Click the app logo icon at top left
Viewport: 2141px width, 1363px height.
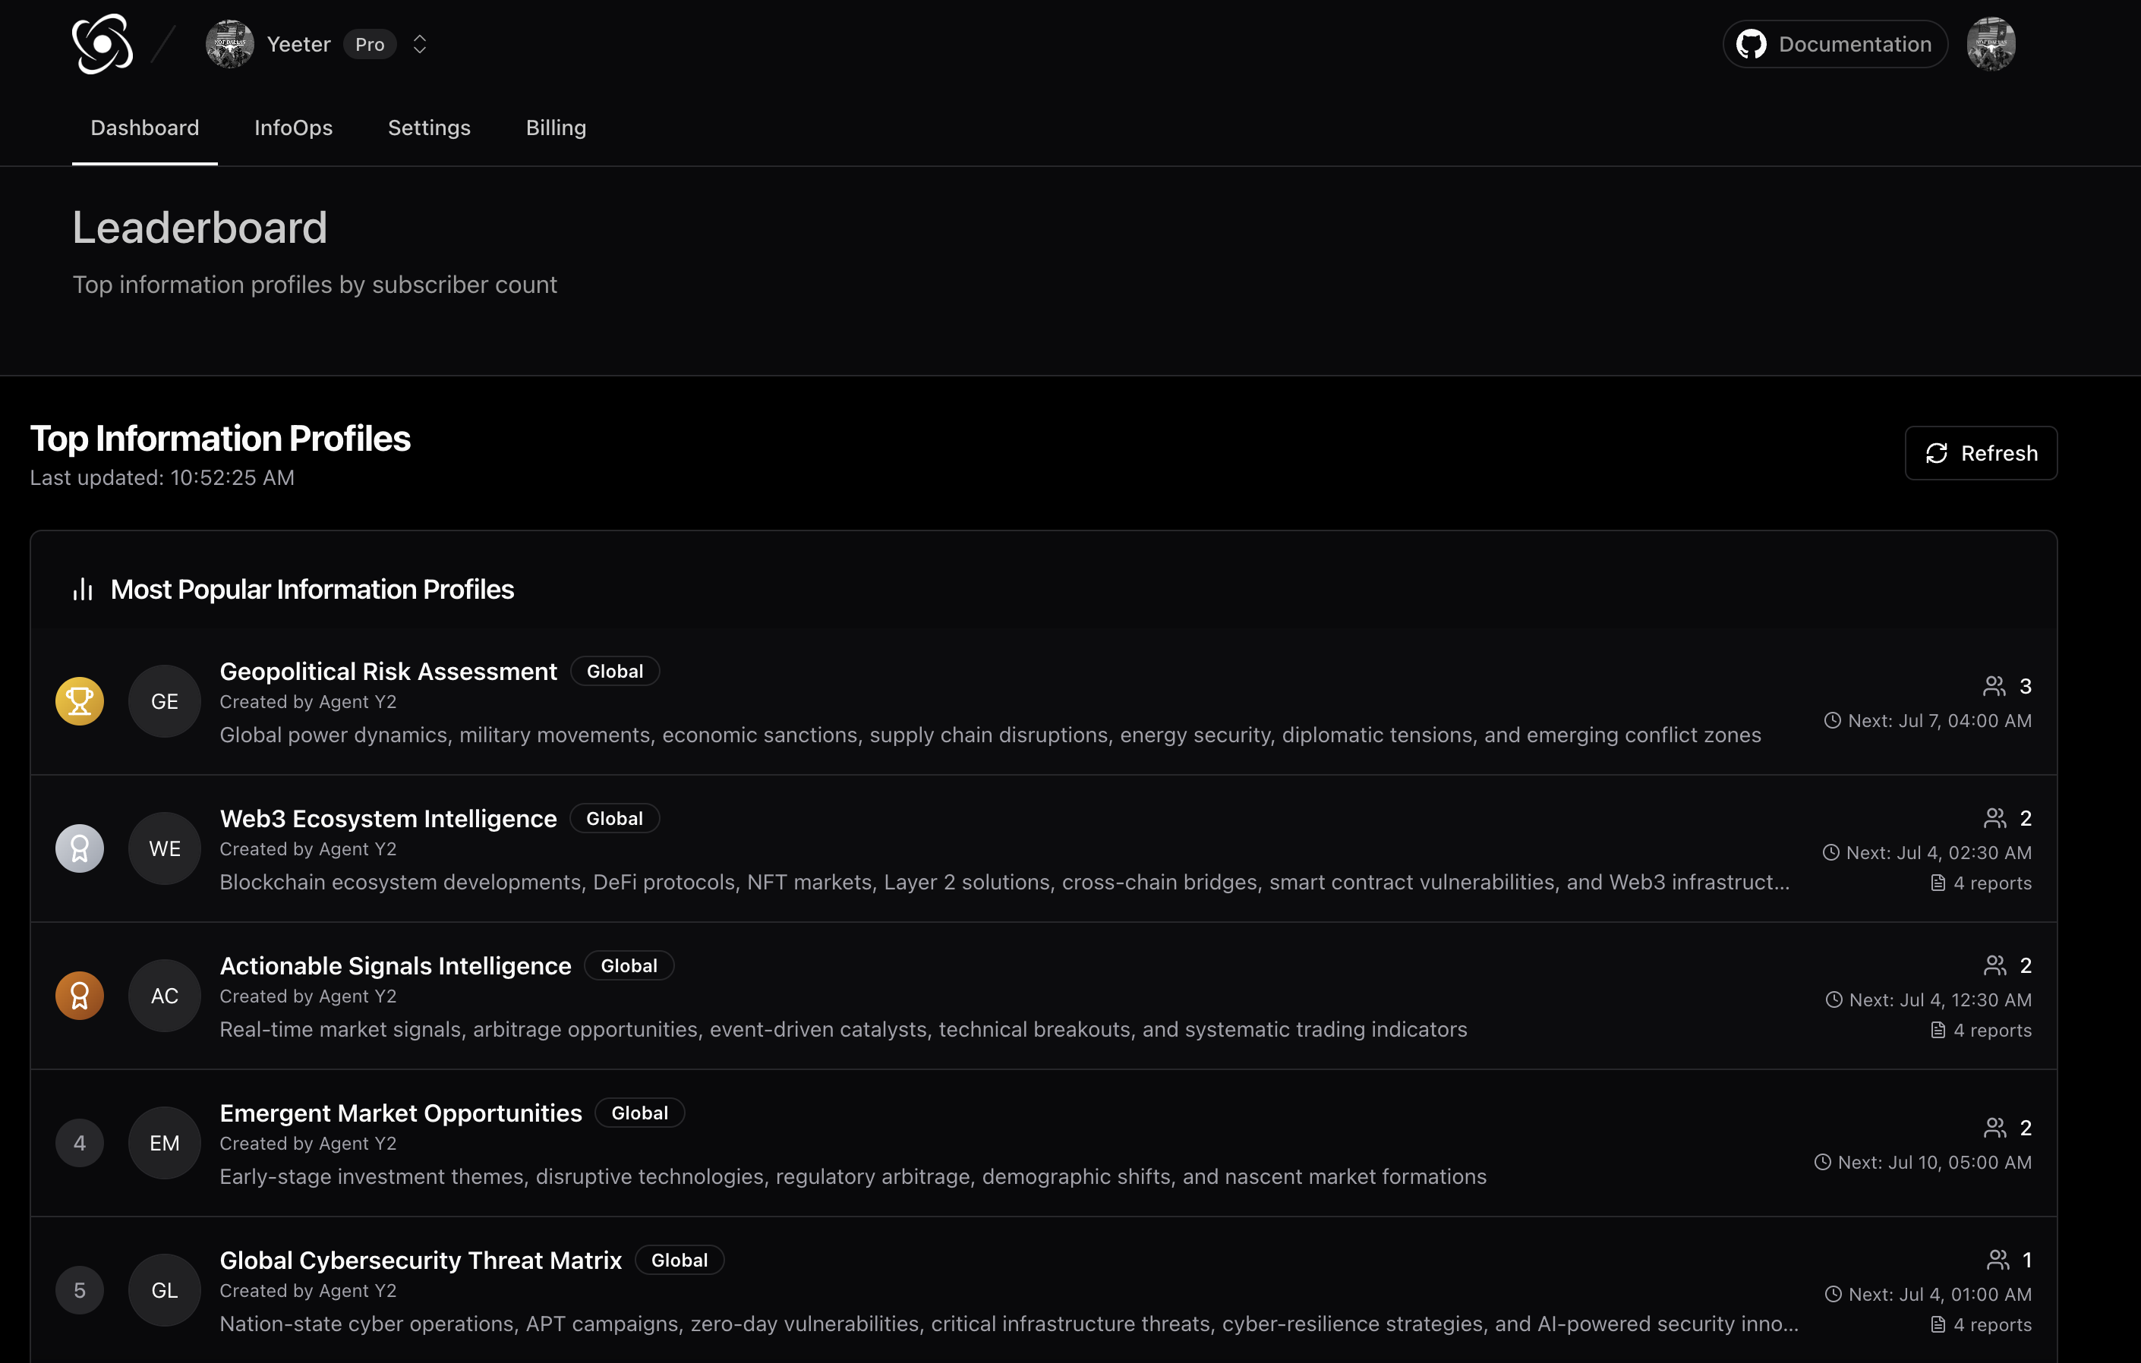pos(102,43)
